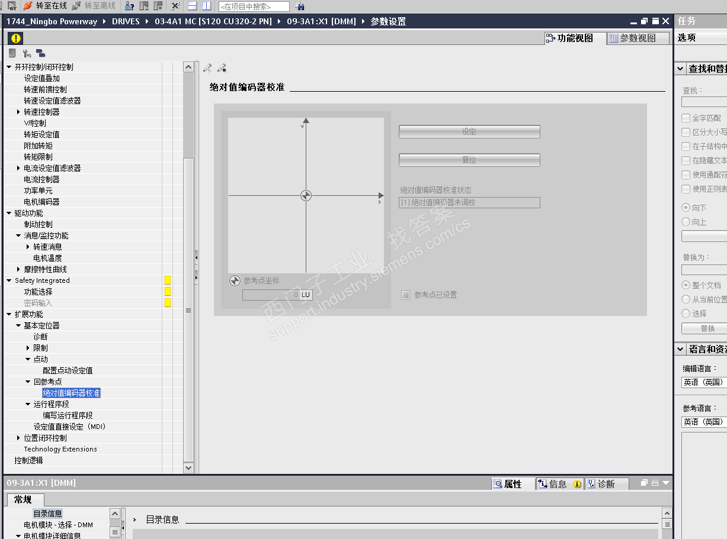Click the wrench factory settings icon above tree

point(27,54)
